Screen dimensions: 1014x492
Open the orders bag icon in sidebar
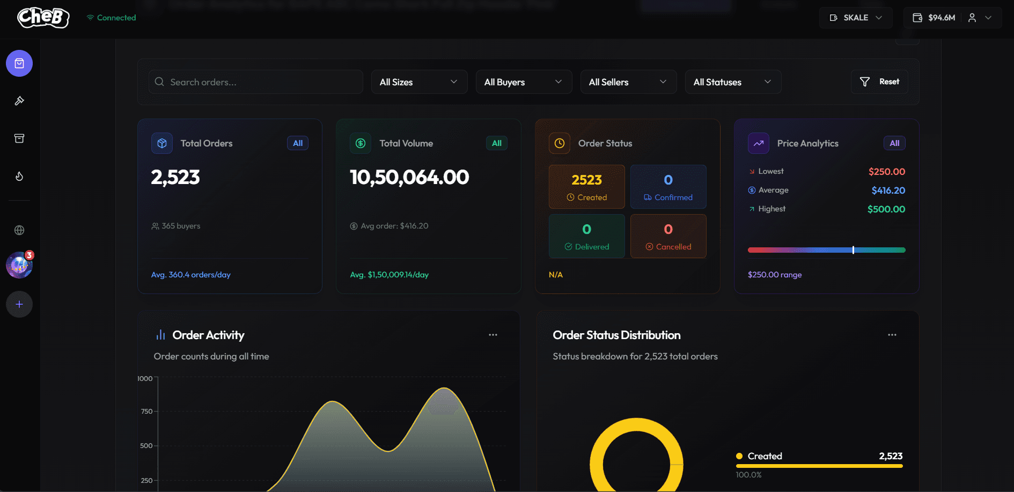[x=19, y=64]
